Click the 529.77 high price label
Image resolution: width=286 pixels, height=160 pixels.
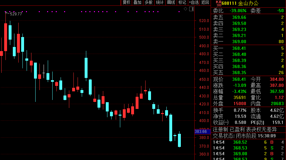coord(16,14)
